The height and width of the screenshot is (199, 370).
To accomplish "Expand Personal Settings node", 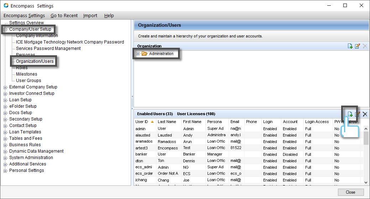I will point(5,171).
